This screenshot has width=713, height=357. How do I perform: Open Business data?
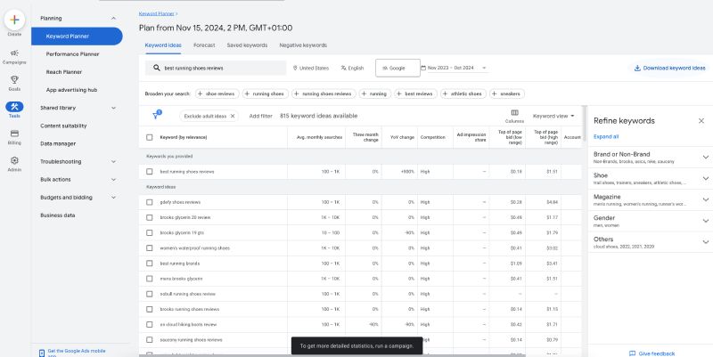[57, 215]
